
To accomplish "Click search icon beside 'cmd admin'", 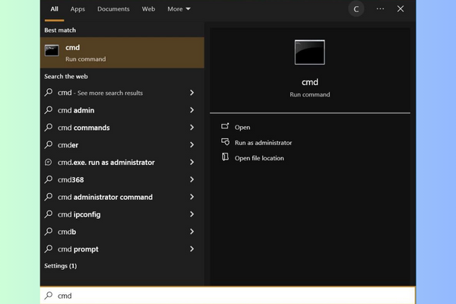I will pyautogui.click(x=49, y=110).
